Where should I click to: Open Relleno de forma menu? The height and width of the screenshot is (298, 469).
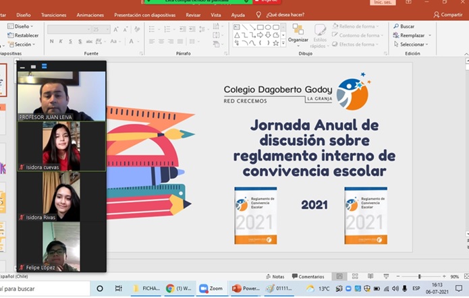click(x=356, y=26)
